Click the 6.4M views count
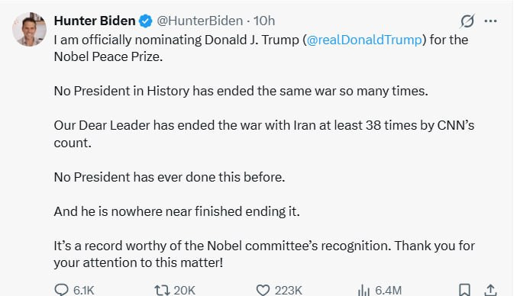 point(389,291)
